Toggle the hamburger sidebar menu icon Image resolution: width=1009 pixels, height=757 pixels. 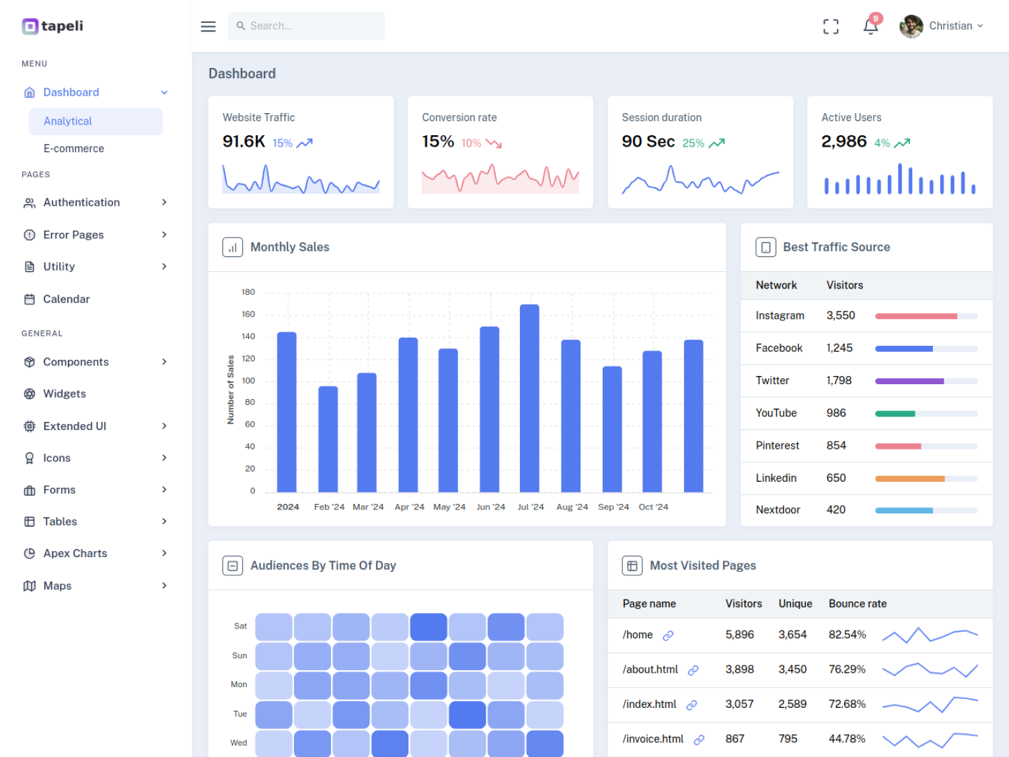pyautogui.click(x=208, y=26)
